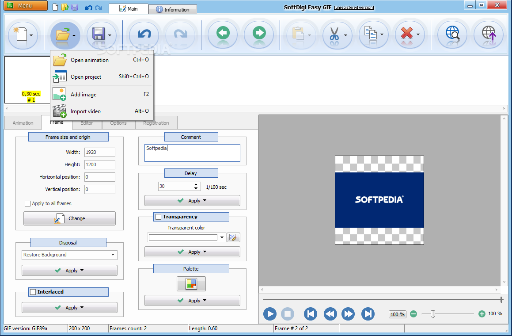This screenshot has width=512, height=336.
Task: Toggle the Interlaced checkbox
Action: 33,292
